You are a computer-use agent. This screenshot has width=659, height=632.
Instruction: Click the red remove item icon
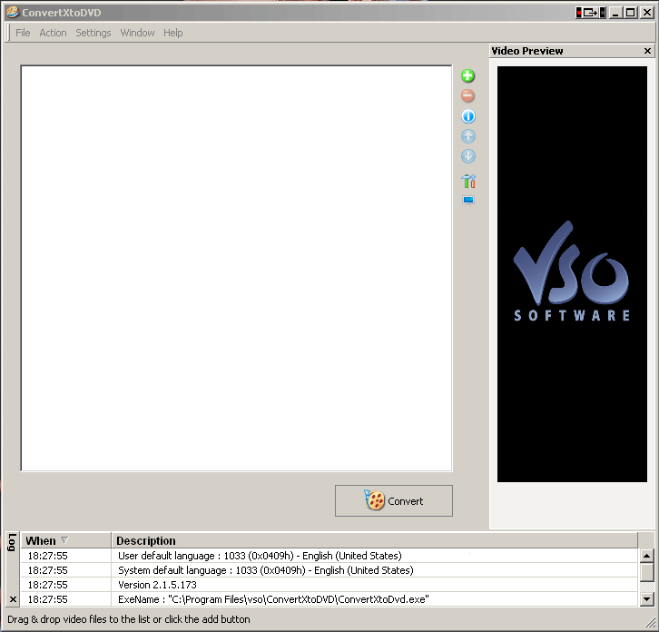(x=467, y=96)
